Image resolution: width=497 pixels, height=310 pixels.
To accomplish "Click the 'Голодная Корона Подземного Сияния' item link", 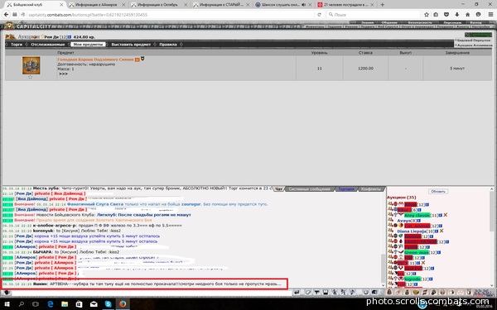I will coord(95,60).
